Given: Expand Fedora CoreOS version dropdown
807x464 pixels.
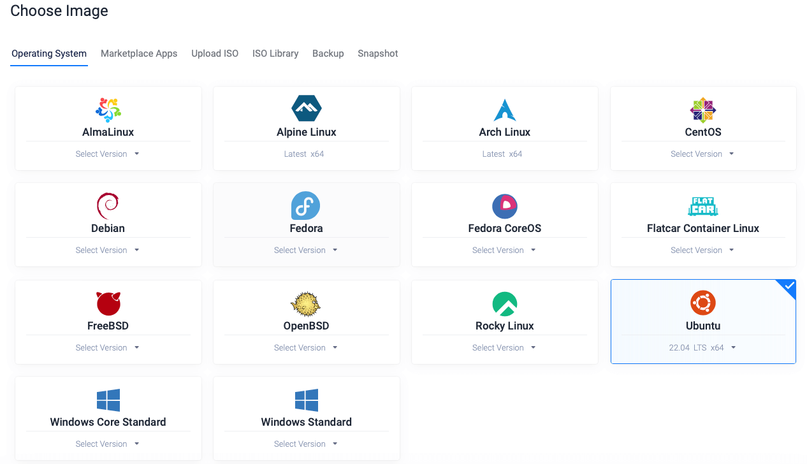Looking at the screenshot, I should [x=504, y=250].
